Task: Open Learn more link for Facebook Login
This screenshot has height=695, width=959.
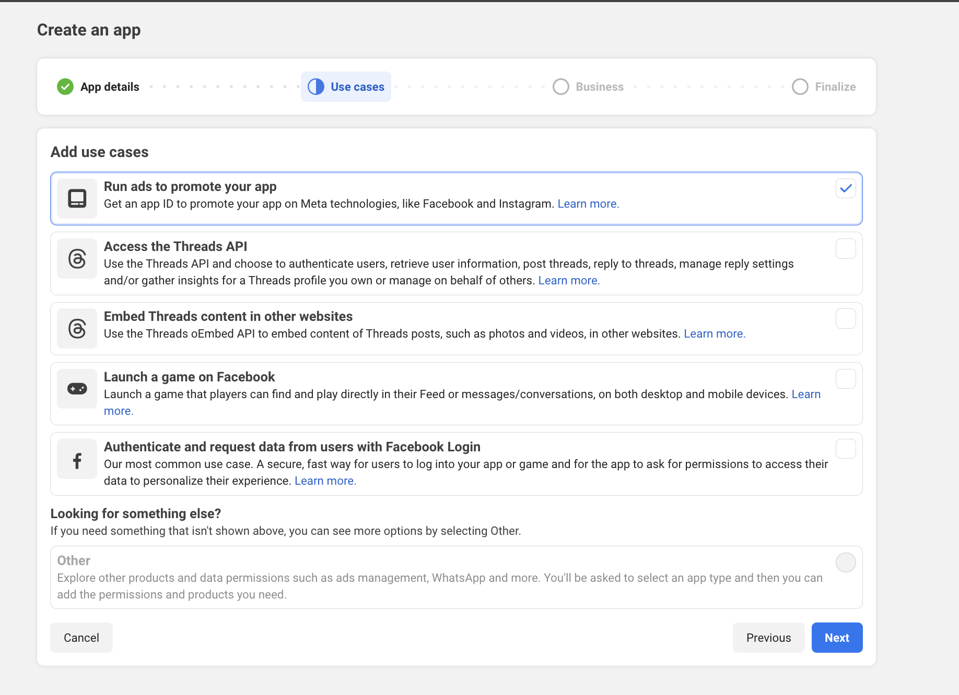Action: (x=325, y=481)
